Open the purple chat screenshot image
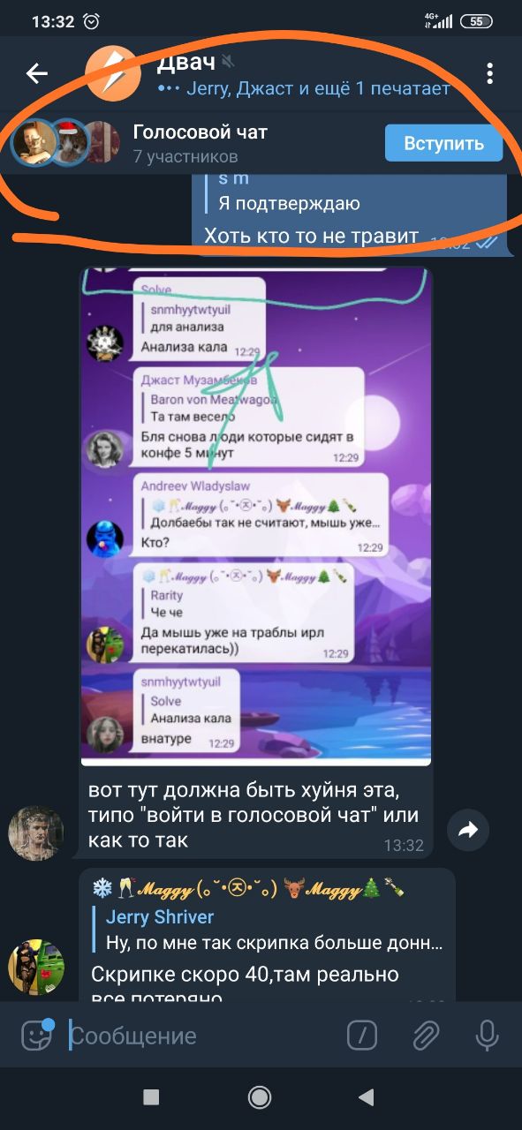 [x=256, y=516]
